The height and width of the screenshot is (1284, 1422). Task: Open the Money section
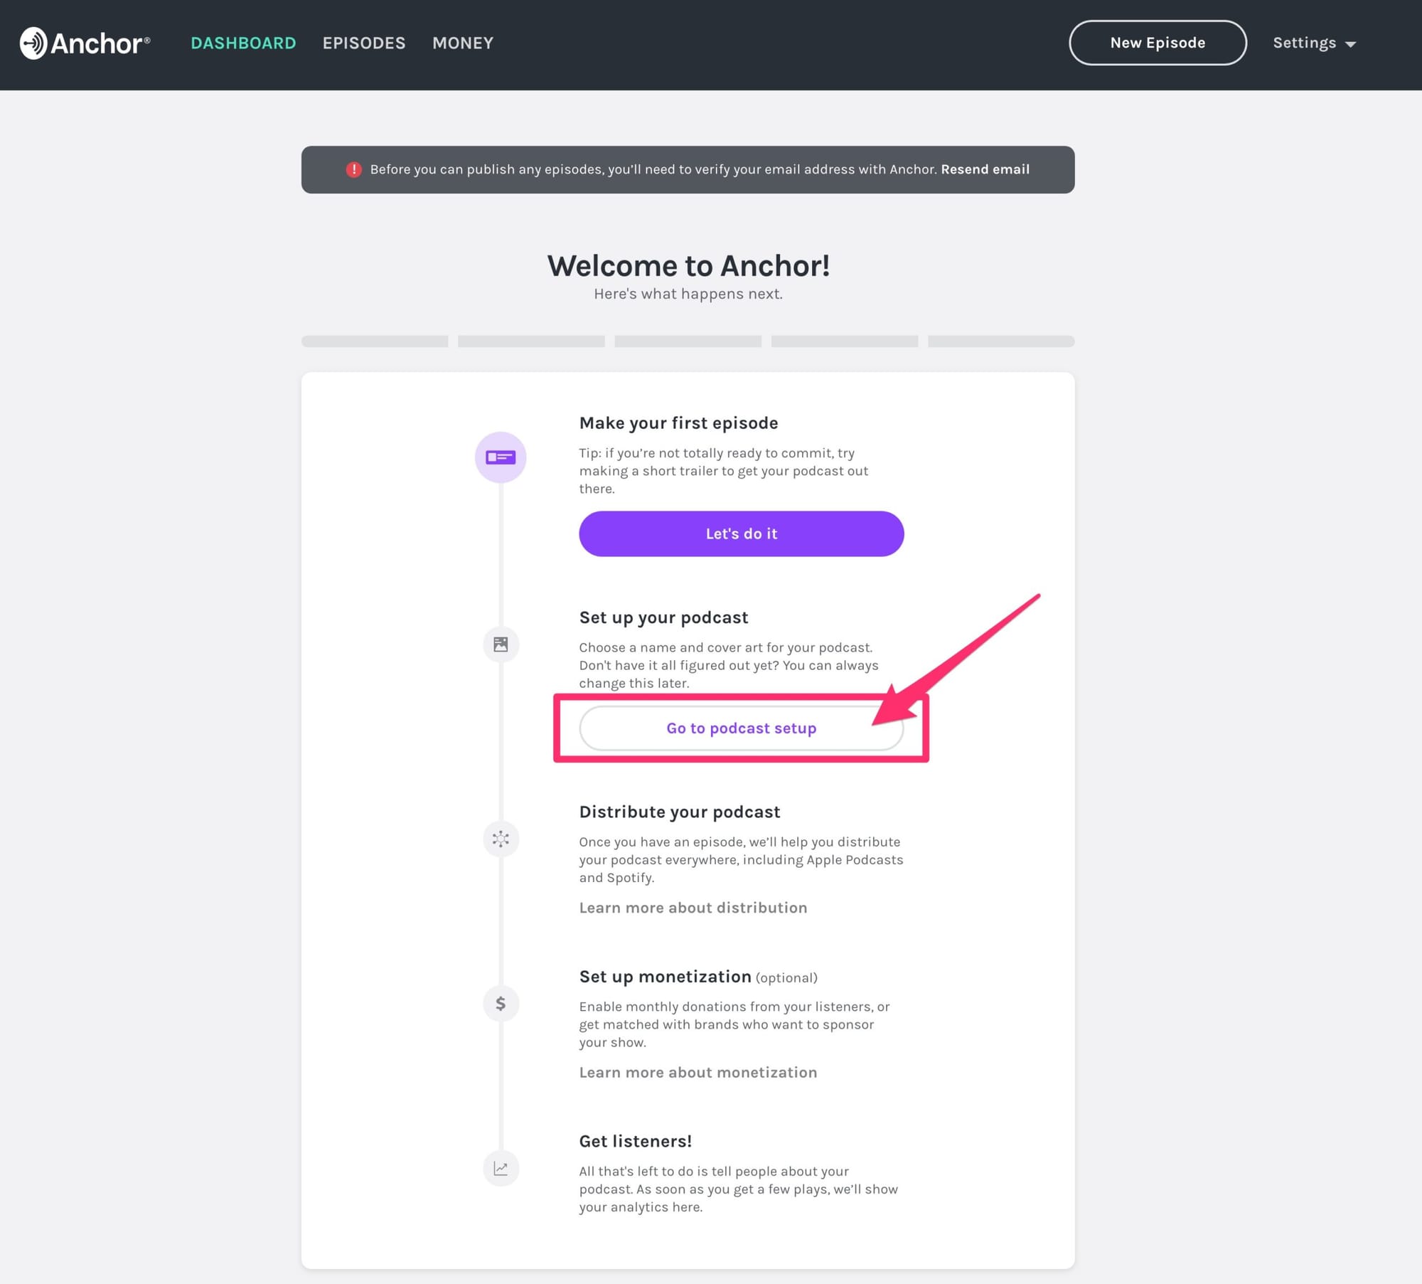(x=462, y=43)
